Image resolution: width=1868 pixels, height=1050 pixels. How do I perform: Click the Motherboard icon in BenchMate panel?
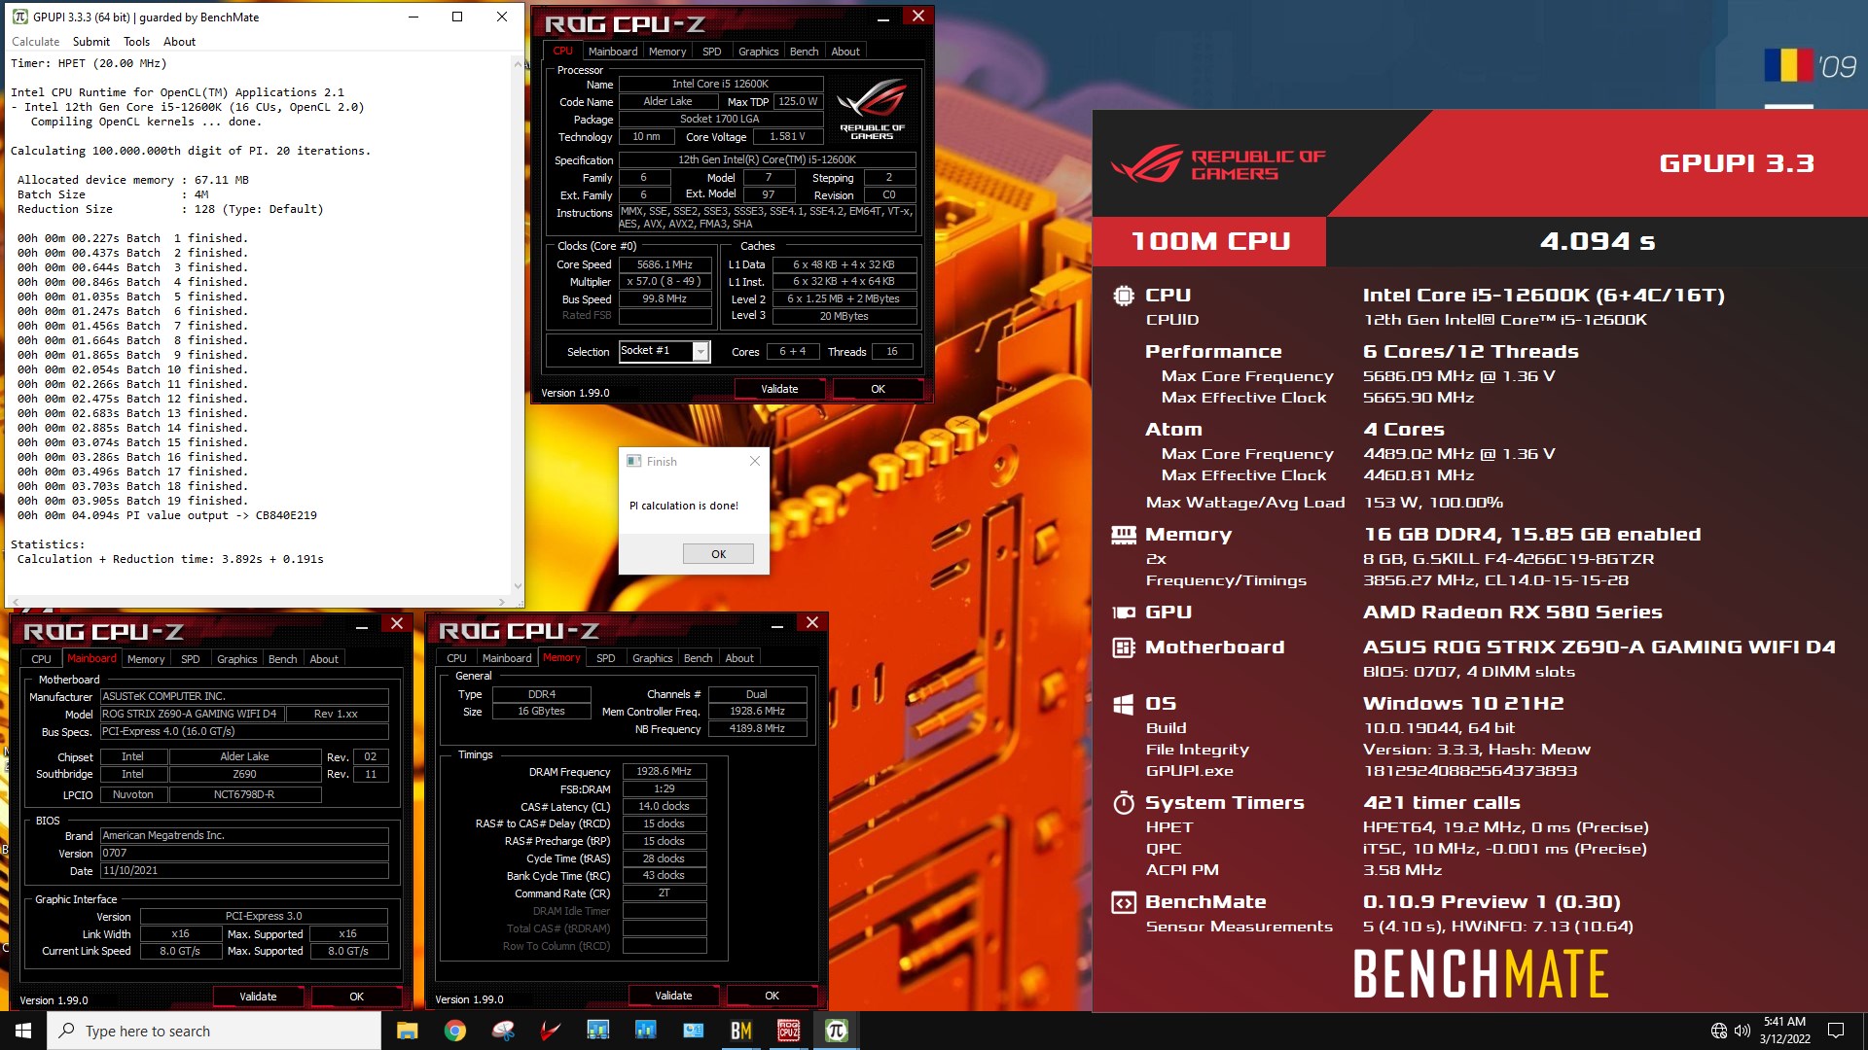coord(1124,647)
